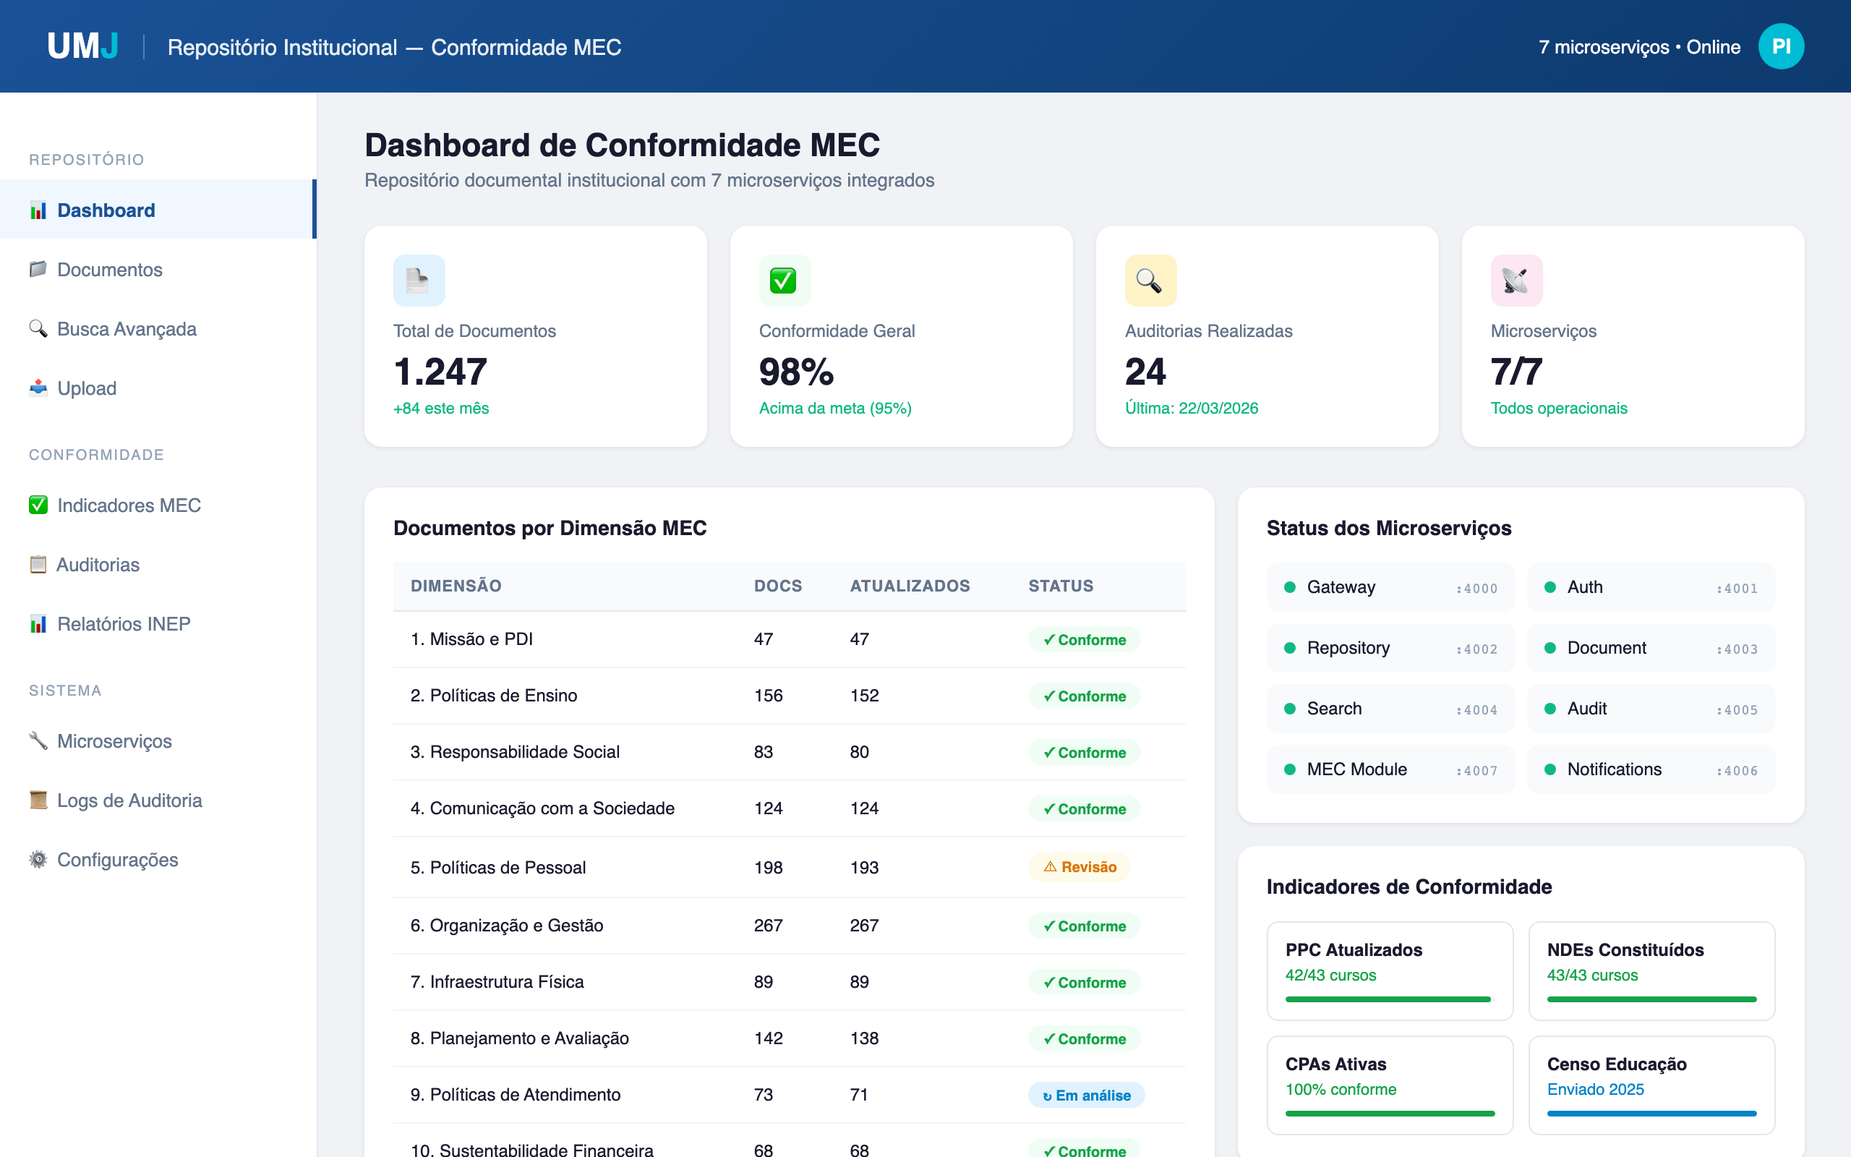Click the satellite icon on Microserviços card
1851x1157 pixels.
pyautogui.click(x=1517, y=280)
